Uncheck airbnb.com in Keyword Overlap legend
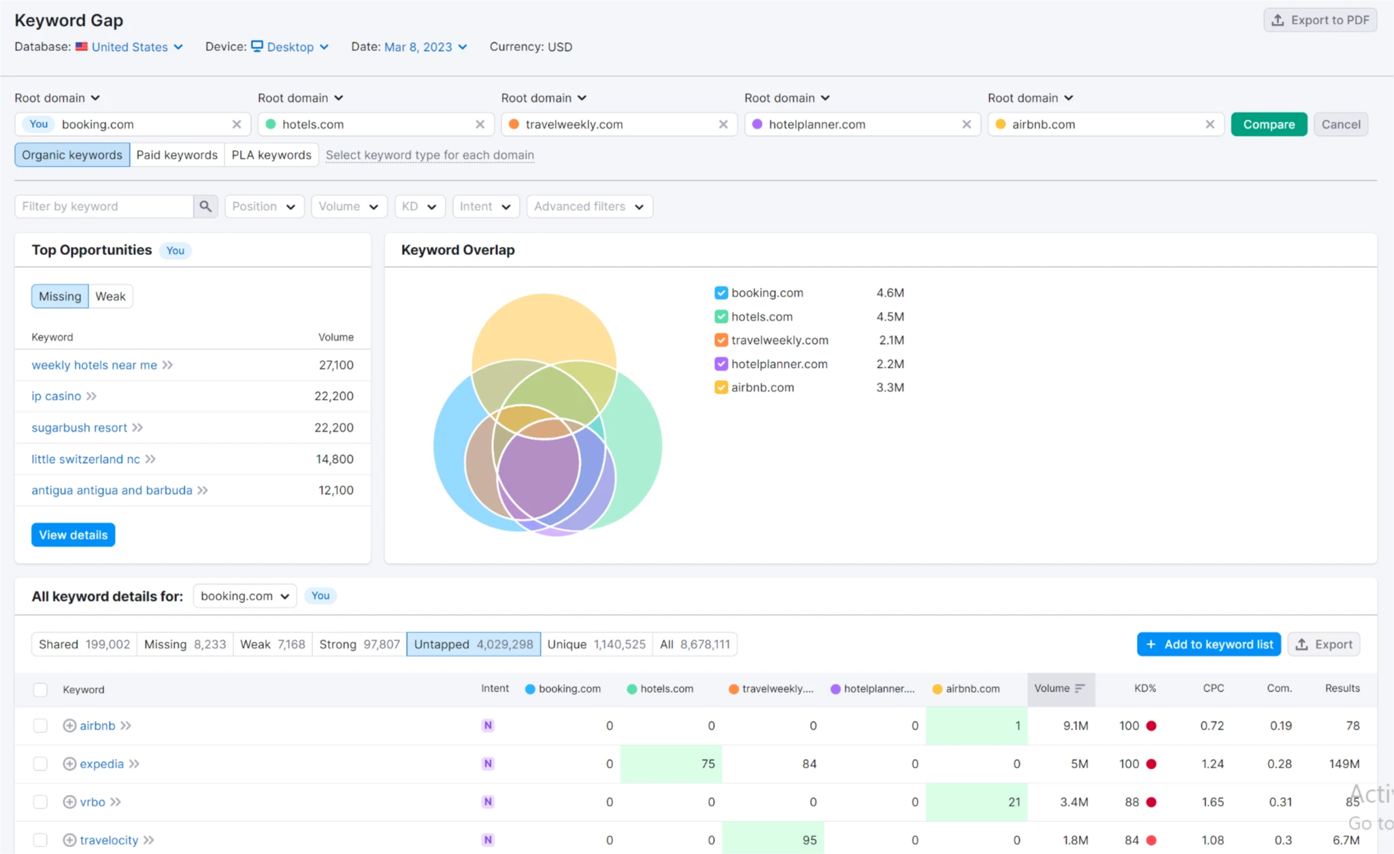The width and height of the screenshot is (1394, 854). click(721, 388)
